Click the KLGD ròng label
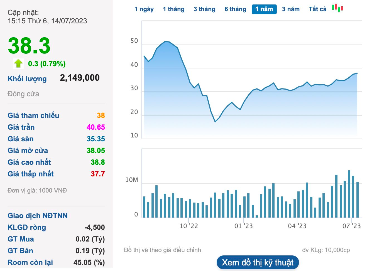Viewport: 367px width, 271px height. click(27, 227)
